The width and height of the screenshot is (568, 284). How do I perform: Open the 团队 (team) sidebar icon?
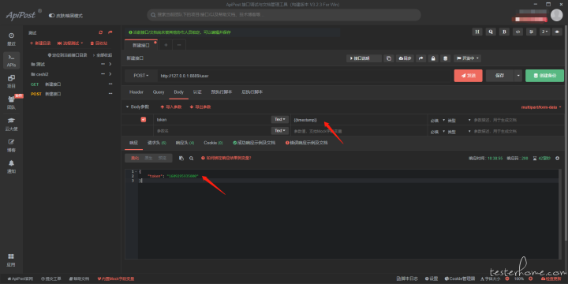coord(11,103)
